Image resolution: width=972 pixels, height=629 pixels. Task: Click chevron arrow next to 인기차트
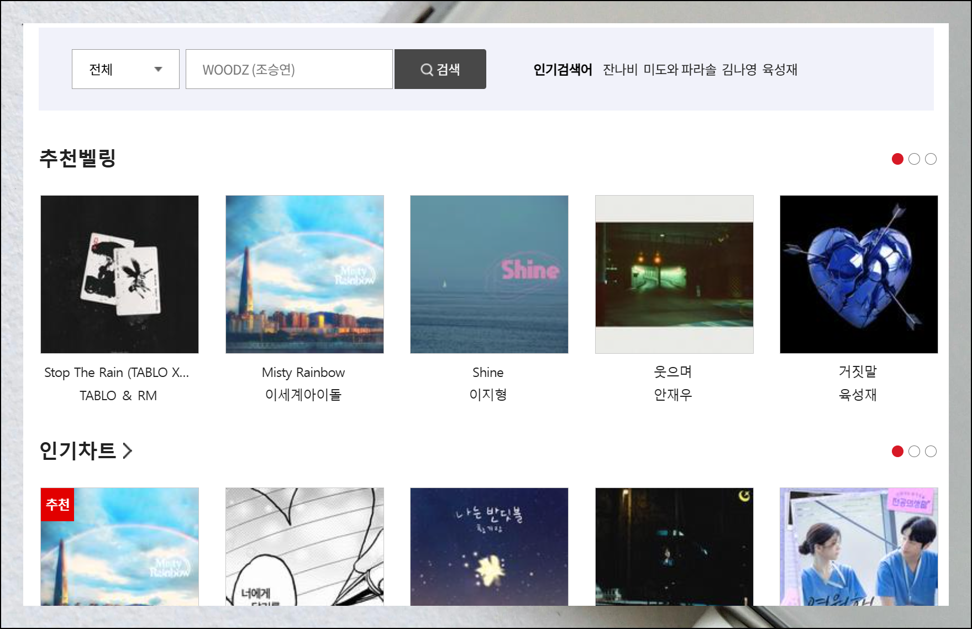click(x=128, y=451)
